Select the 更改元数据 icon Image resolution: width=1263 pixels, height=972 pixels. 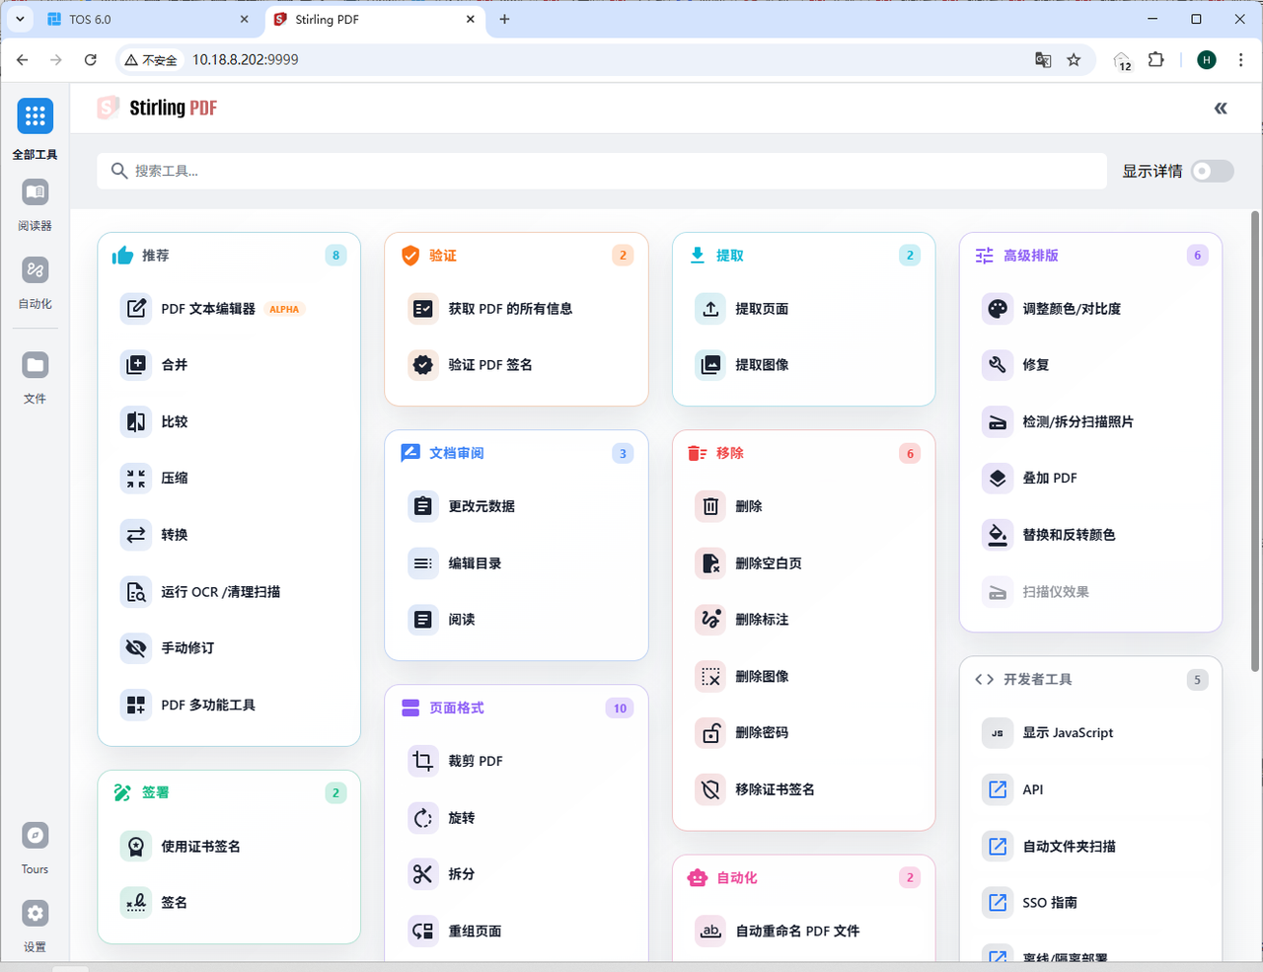[423, 506]
